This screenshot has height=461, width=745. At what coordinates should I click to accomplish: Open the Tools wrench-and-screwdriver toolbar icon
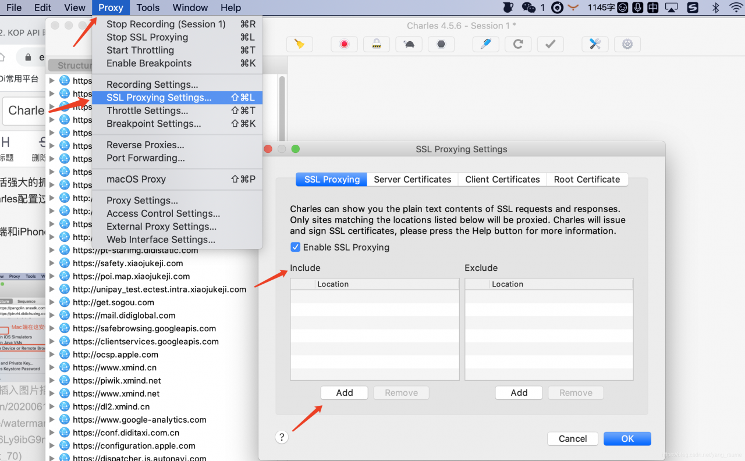pos(595,44)
